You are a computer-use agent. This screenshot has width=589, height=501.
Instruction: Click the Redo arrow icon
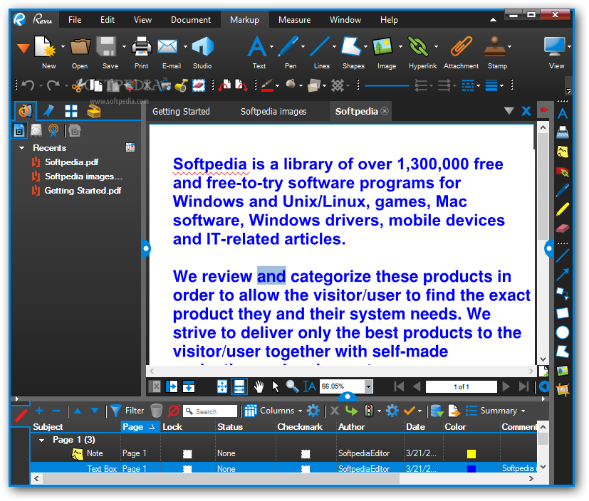(53, 85)
